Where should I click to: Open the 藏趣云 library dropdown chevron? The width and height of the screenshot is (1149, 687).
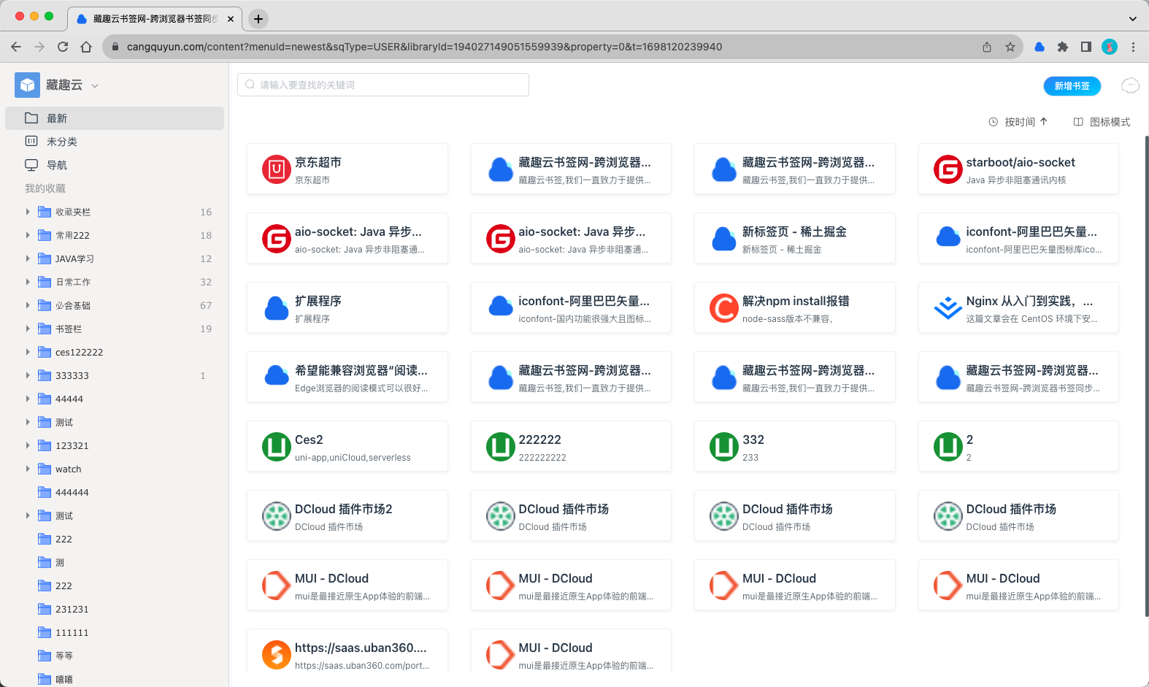point(95,85)
